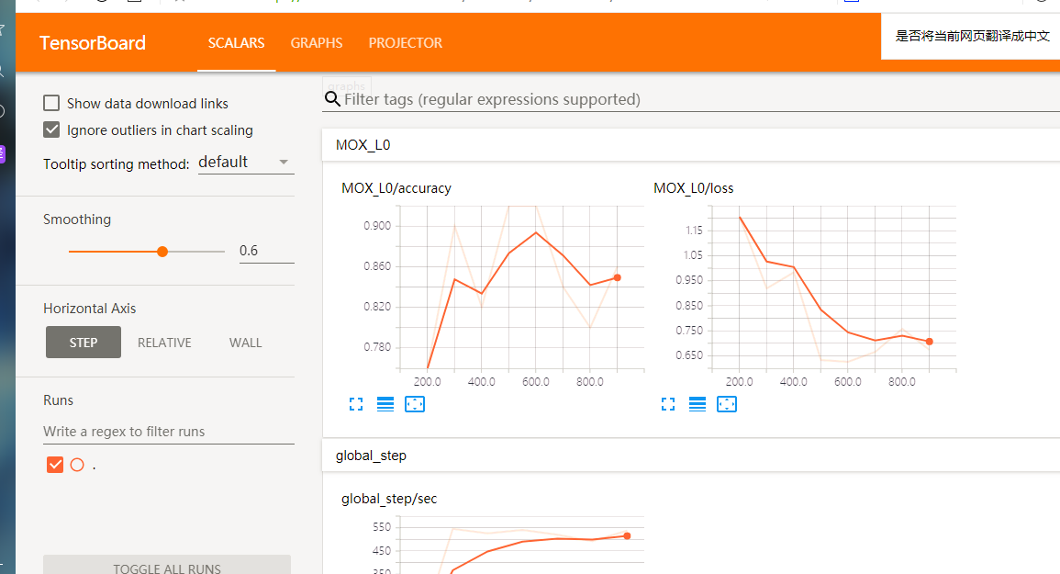1060x574 pixels.
Task: Set horizontal axis to WALL
Action: (x=245, y=343)
